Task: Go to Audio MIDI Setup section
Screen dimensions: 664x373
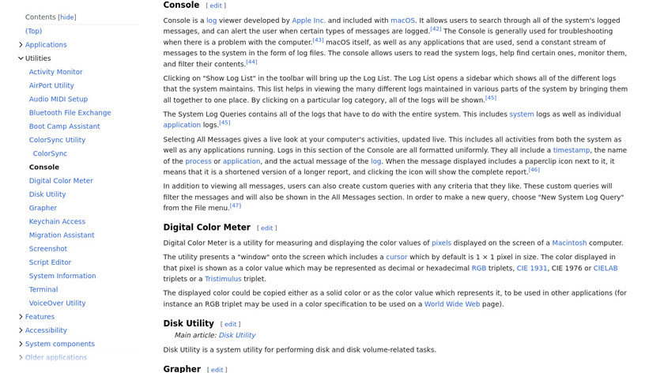Action: (x=58, y=99)
